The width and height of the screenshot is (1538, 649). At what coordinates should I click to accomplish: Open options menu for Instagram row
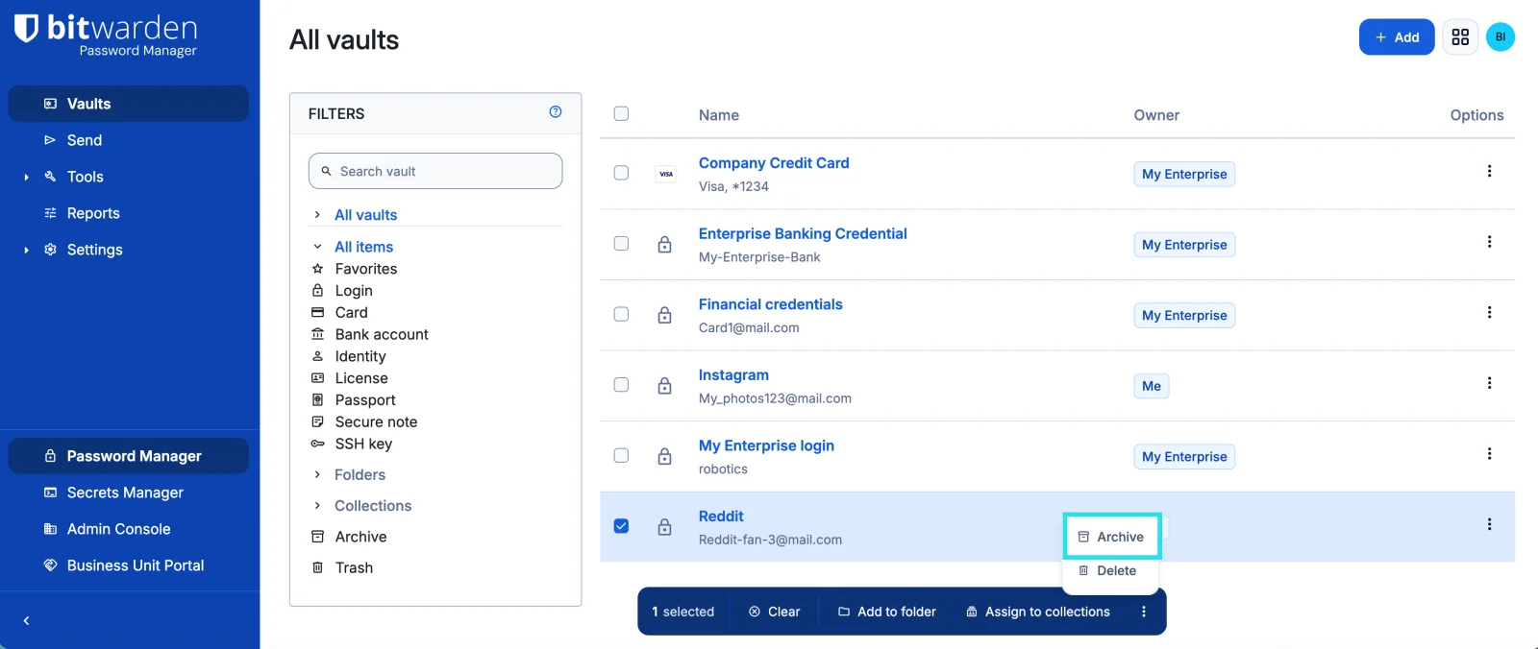click(1489, 383)
